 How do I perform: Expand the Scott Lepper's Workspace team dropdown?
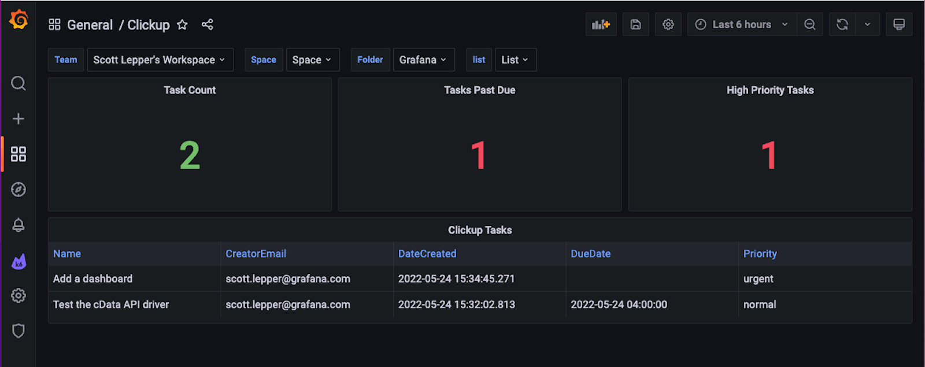pyautogui.click(x=160, y=60)
